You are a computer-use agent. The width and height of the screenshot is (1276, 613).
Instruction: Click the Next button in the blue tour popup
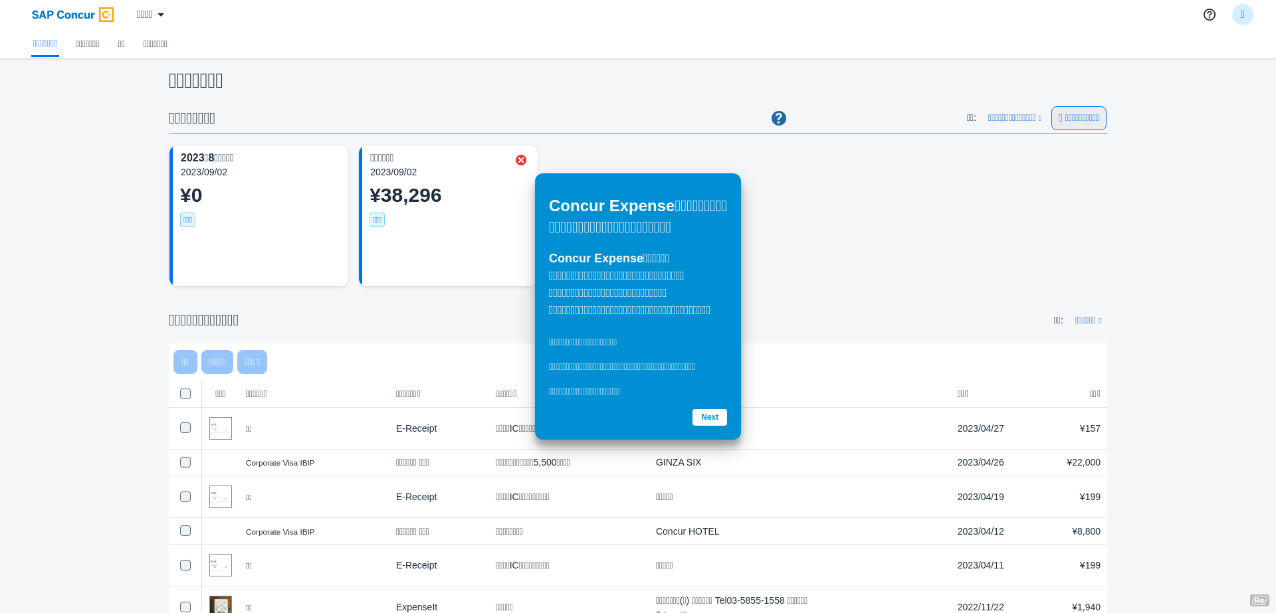709,417
